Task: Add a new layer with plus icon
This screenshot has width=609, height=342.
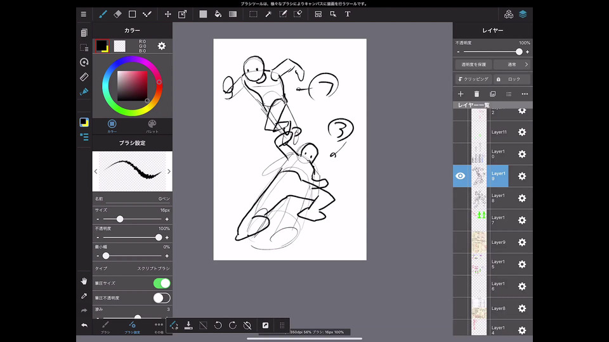Action: (461, 94)
